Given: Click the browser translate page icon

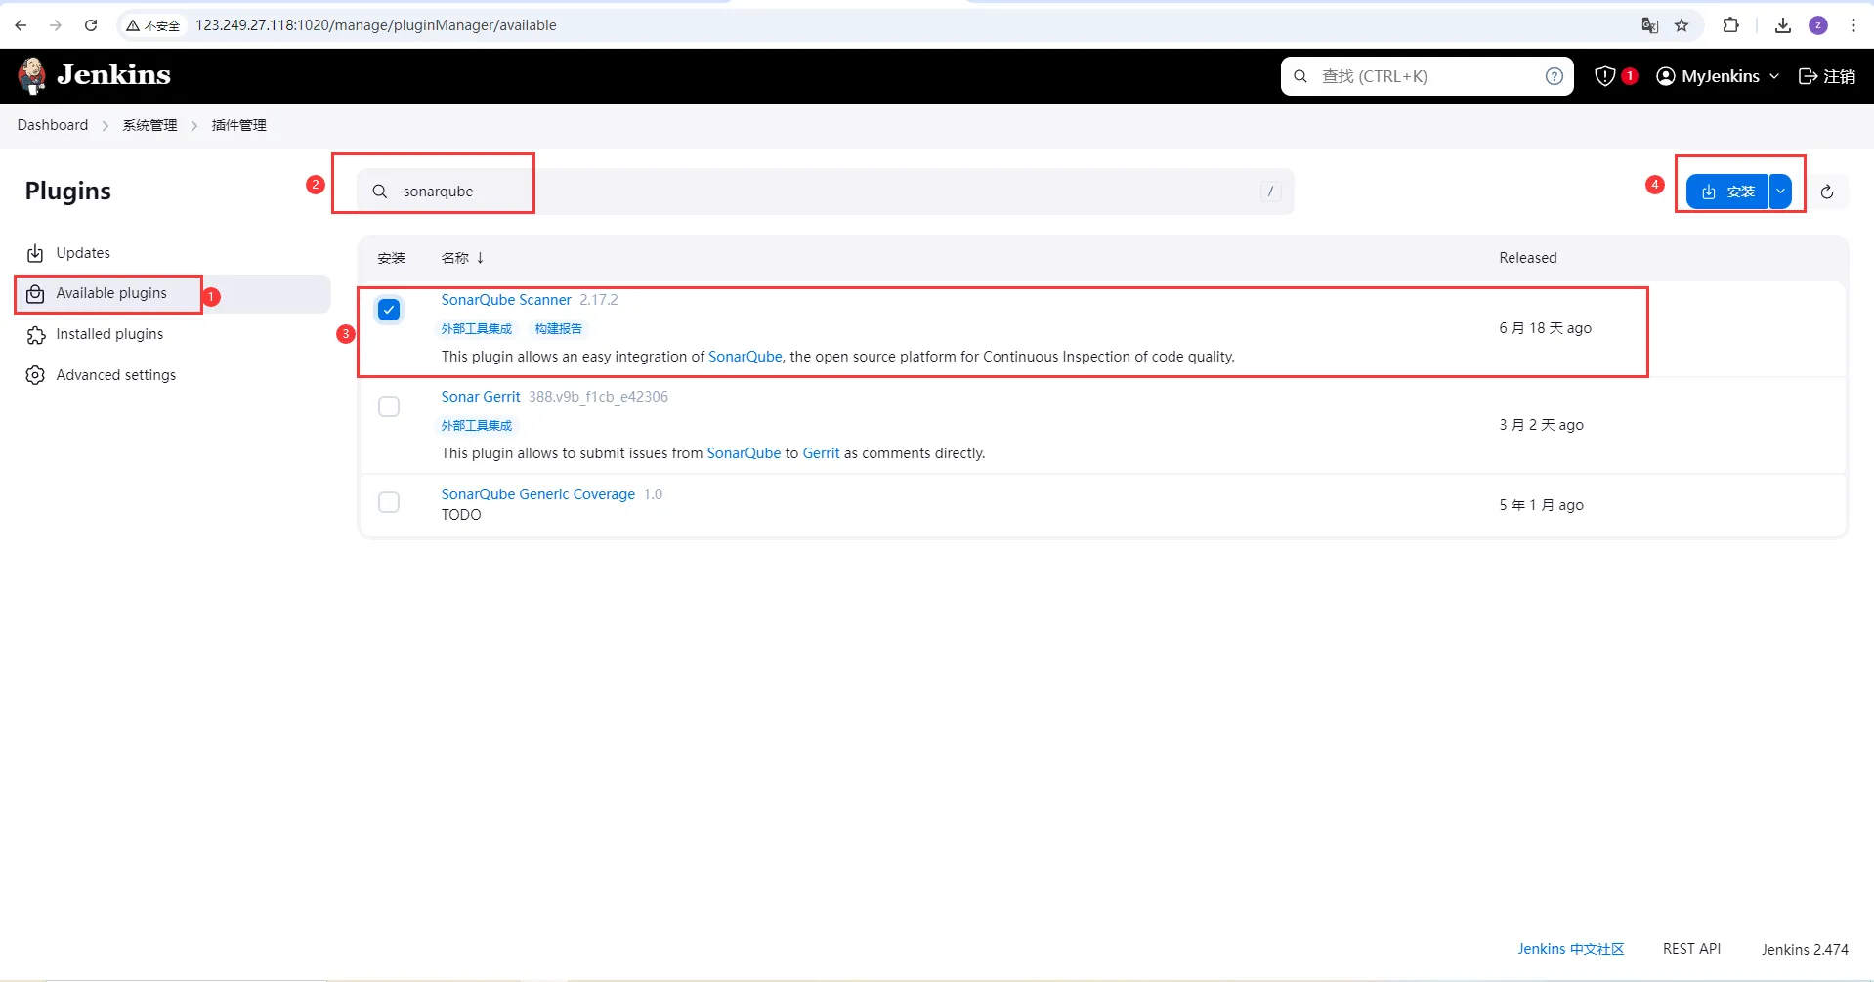Looking at the screenshot, I should coord(1649,25).
